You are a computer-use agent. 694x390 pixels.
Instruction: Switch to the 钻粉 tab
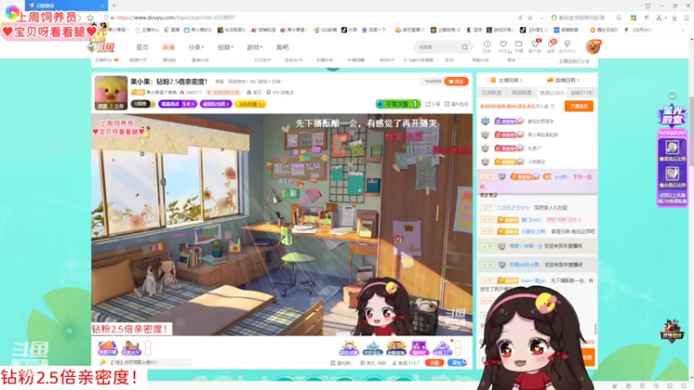581,93
